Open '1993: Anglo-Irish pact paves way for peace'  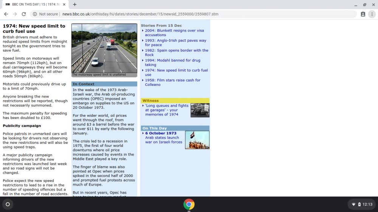175,43
